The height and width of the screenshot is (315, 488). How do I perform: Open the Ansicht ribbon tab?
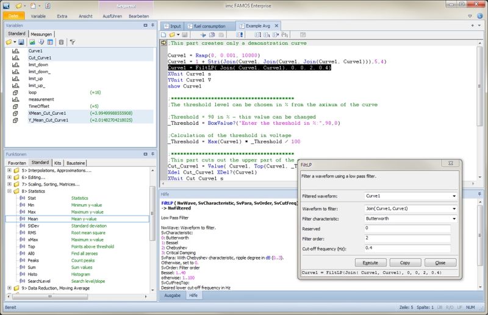point(85,16)
